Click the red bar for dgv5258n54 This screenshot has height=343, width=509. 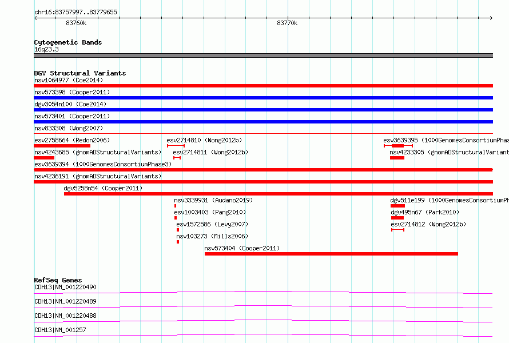point(279,194)
